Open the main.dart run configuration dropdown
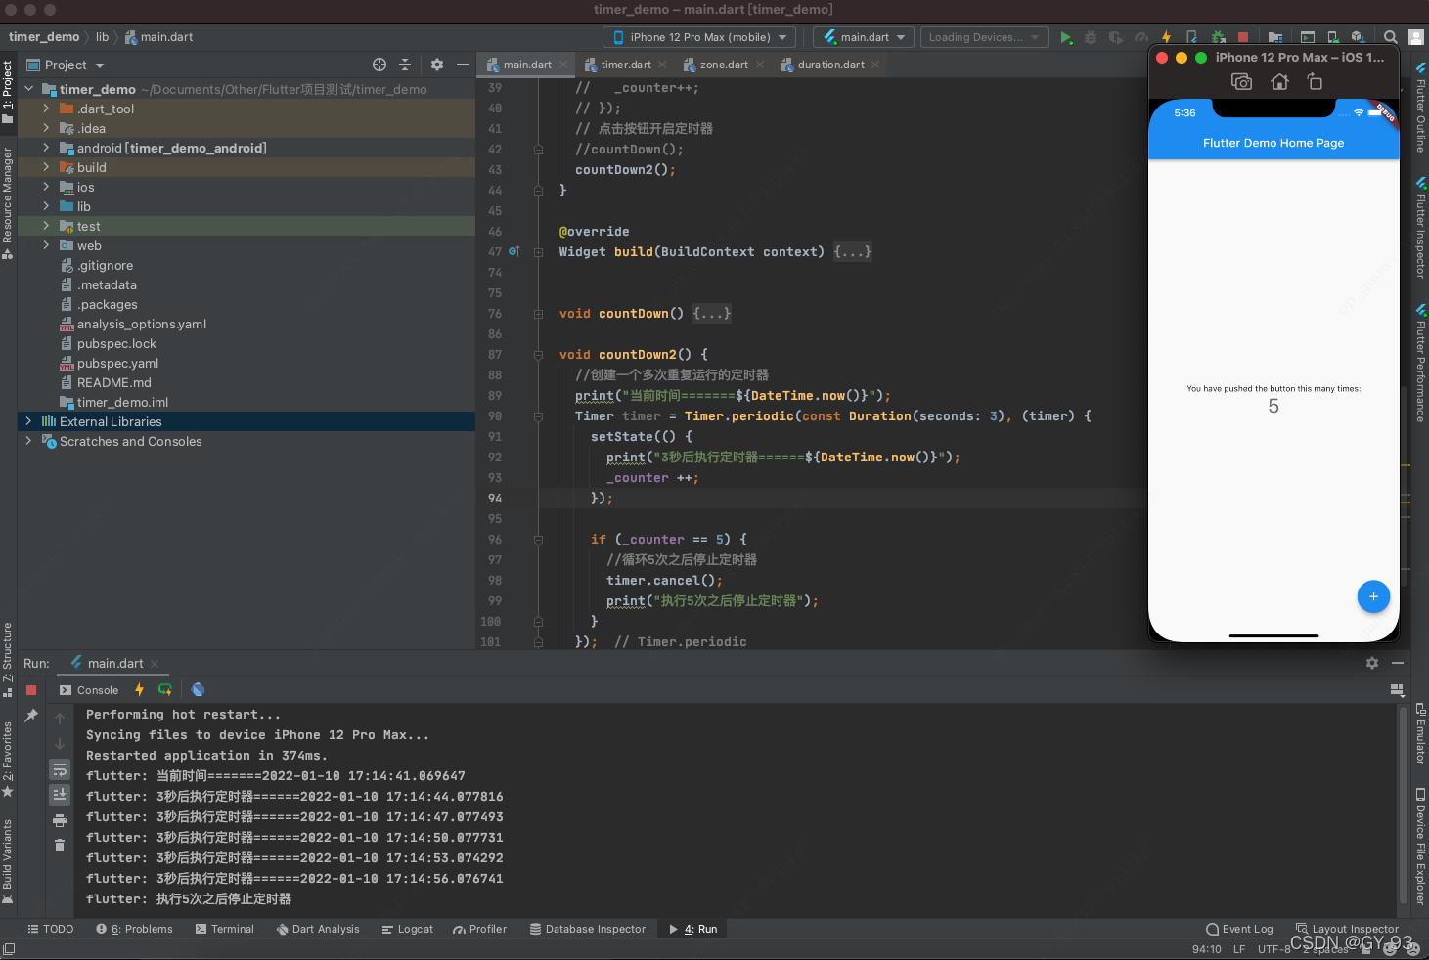This screenshot has height=960, width=1429. [864, 37]
